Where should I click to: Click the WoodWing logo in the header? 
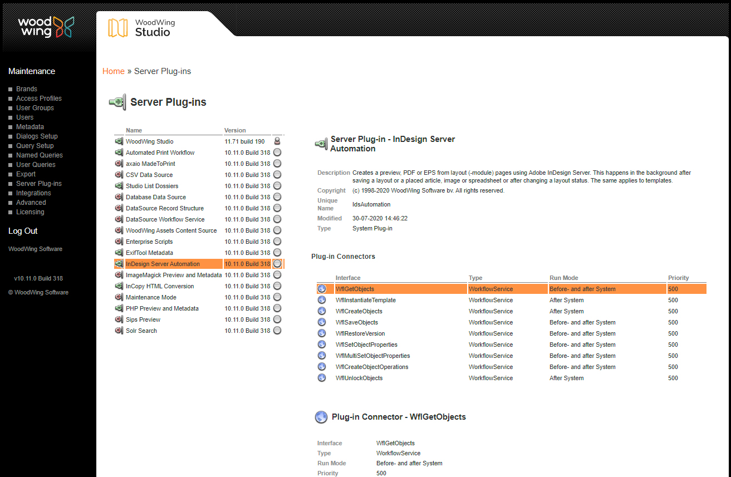point(46,27)
